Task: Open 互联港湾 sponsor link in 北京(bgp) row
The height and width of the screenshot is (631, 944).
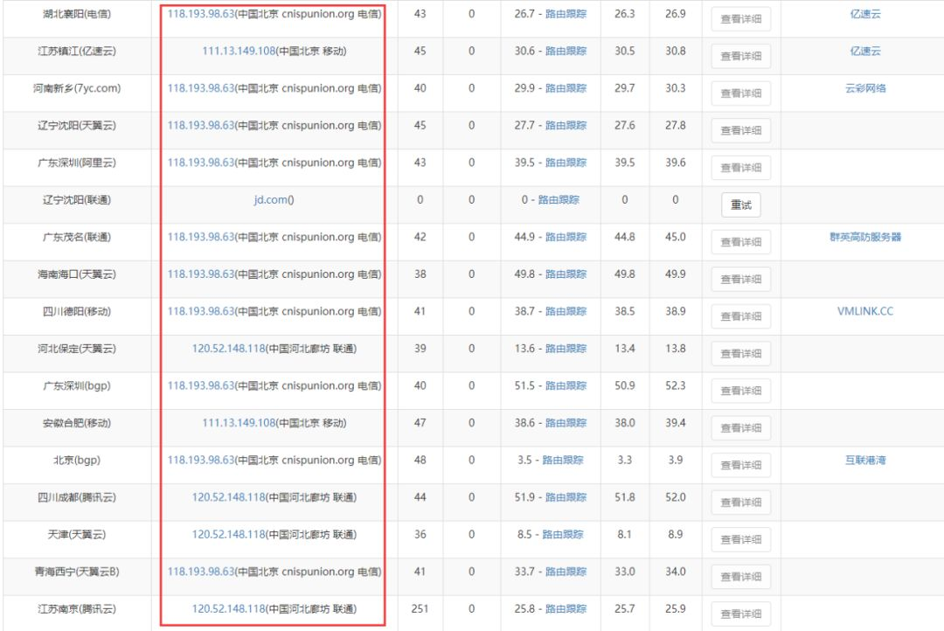Action: [x=865, y=460]
